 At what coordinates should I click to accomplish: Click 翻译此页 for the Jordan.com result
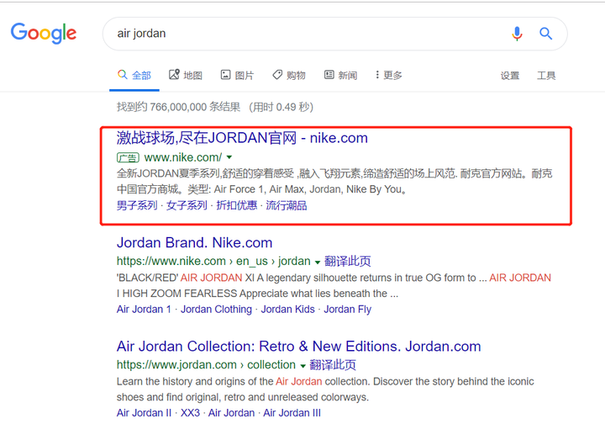[x=333, y=365]
